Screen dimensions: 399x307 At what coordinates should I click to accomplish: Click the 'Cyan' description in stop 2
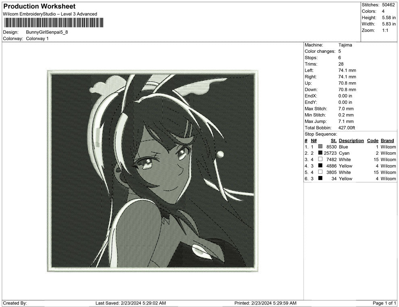point(344,153)
